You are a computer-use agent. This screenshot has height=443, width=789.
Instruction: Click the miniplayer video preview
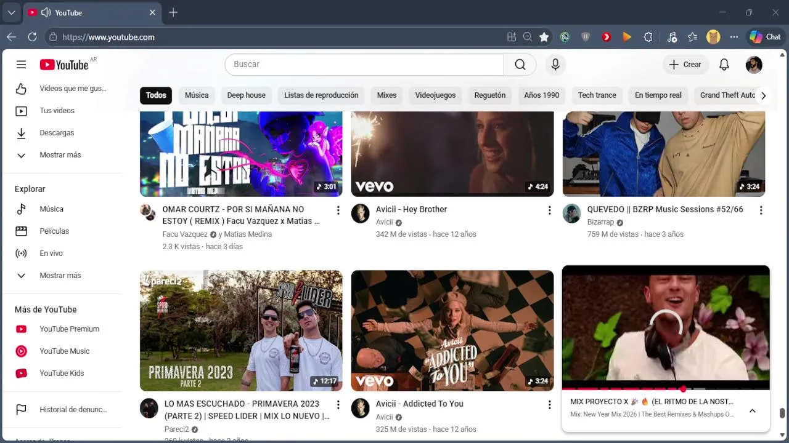point(666,327)
